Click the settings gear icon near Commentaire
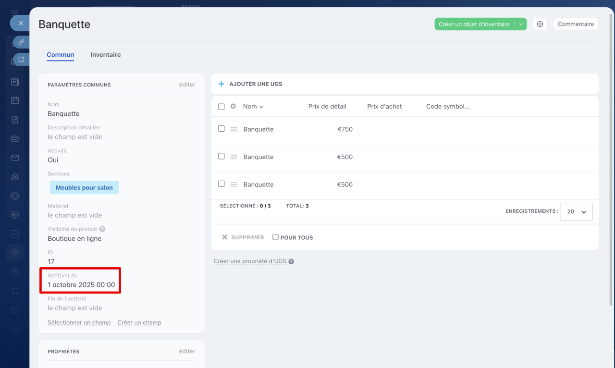This screenshot has width=615, height=368. coord(540,24)
